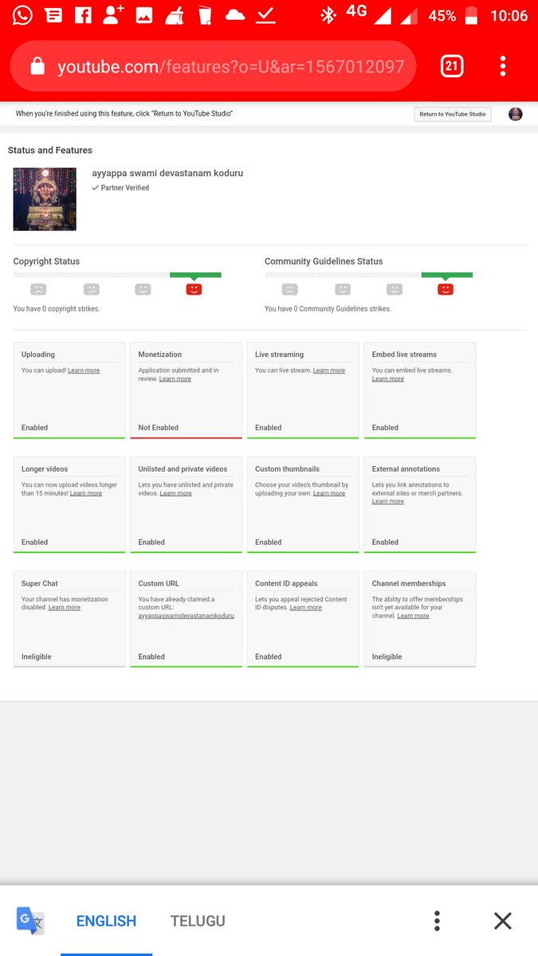Viewport: 538px width, 956px height.
Task: Tap the WhatsApp notification icon
Action: 23,14
